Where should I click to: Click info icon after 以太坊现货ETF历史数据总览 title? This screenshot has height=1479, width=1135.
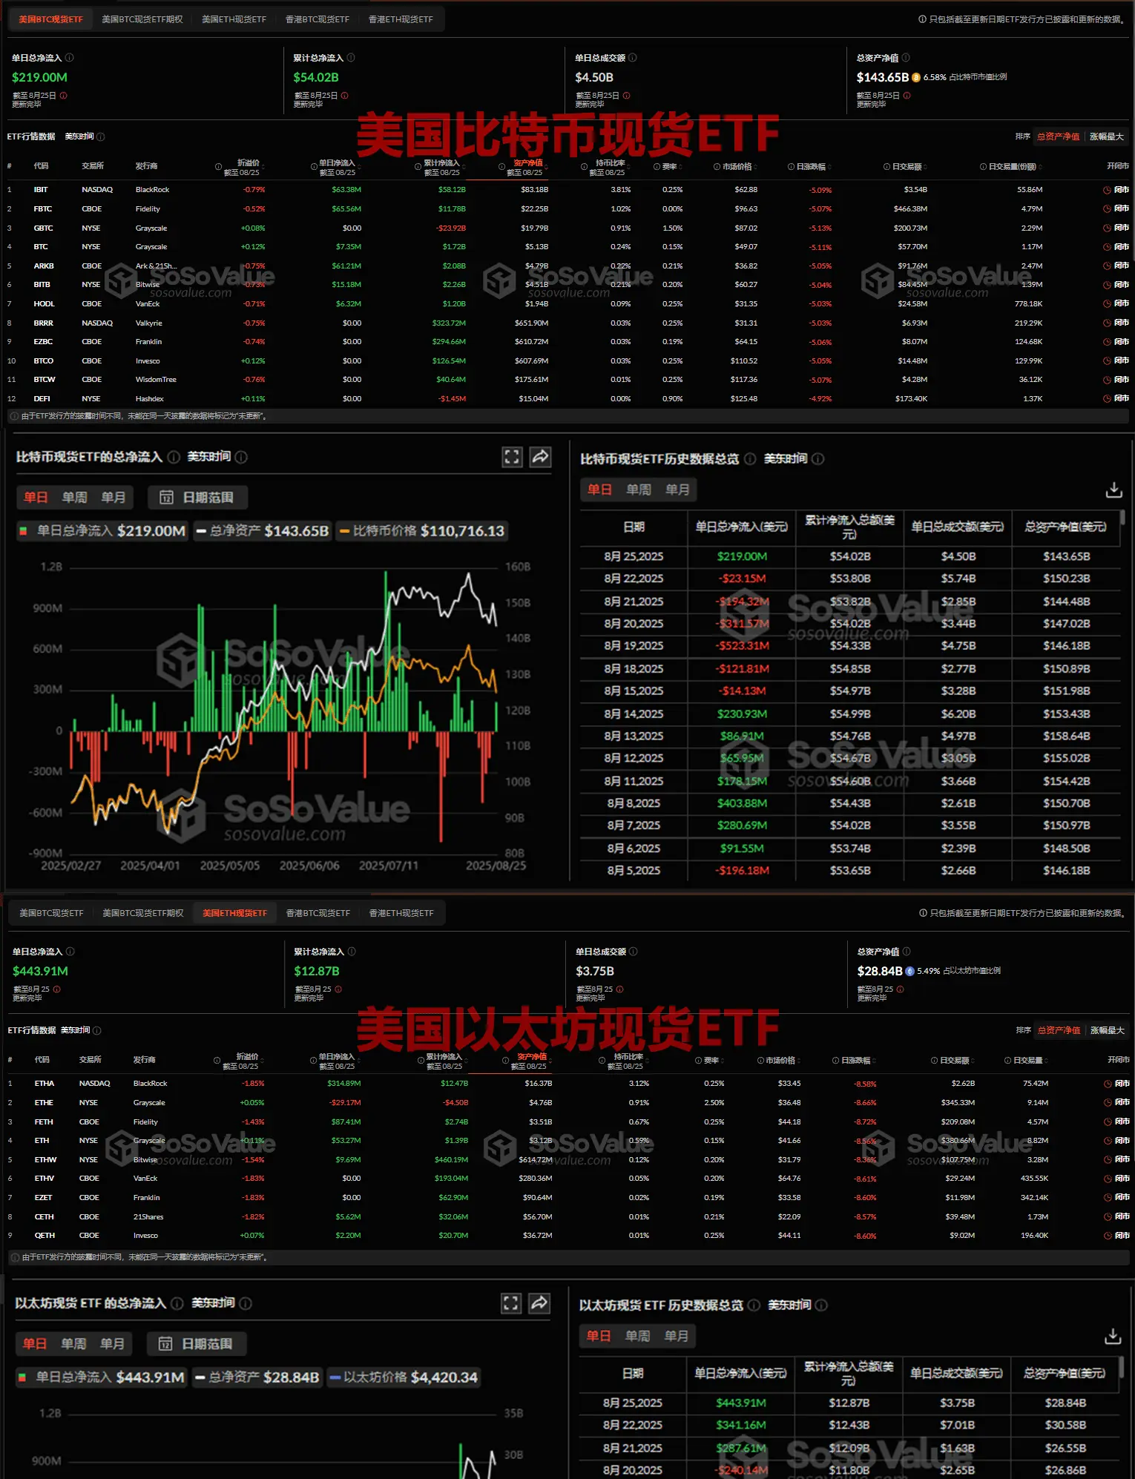[754, 1305]
